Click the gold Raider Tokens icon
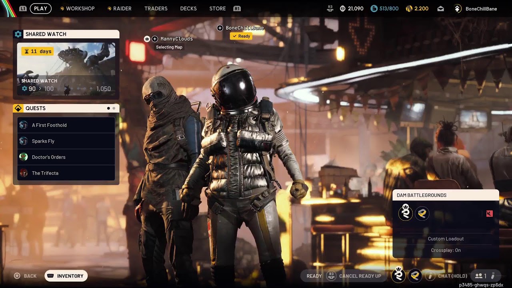This screenshot has width=512, height=288. [x=409, y=8]
